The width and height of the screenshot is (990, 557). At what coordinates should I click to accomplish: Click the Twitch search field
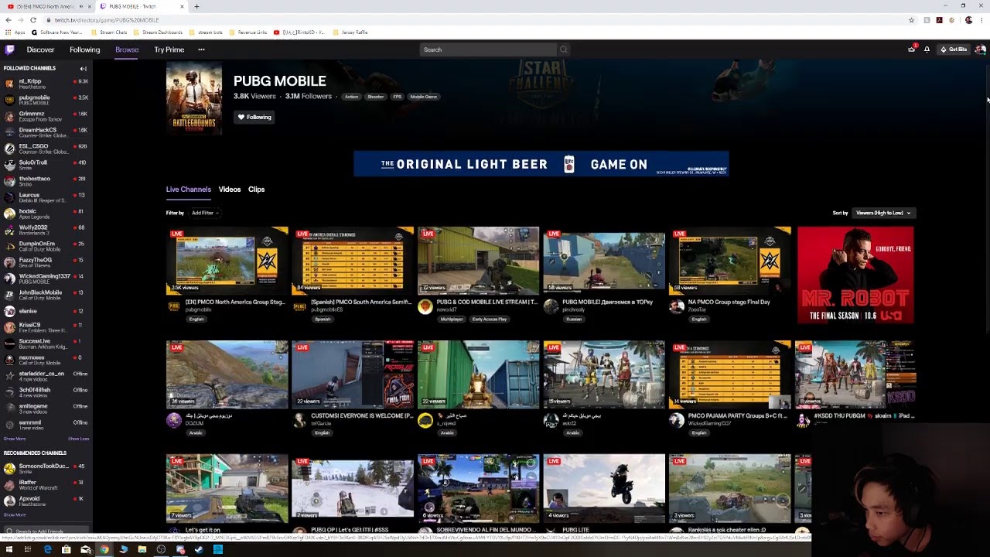tap(489, 50)
